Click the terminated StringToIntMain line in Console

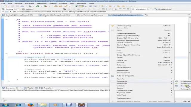tap(56, 90)
